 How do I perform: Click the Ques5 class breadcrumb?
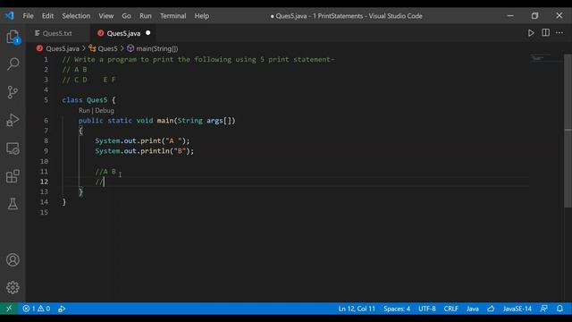pos(104,48)
